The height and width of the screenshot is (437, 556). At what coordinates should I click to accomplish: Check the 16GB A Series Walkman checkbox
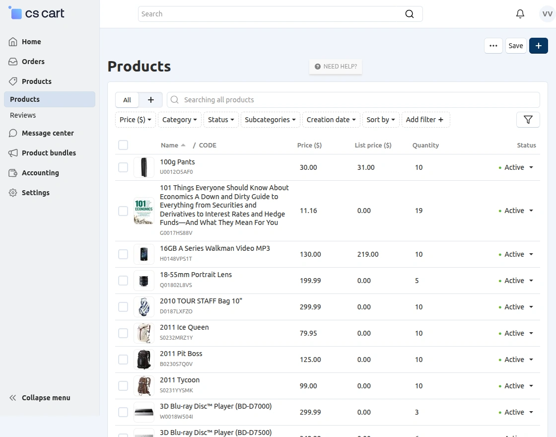(x=123, y=254)
